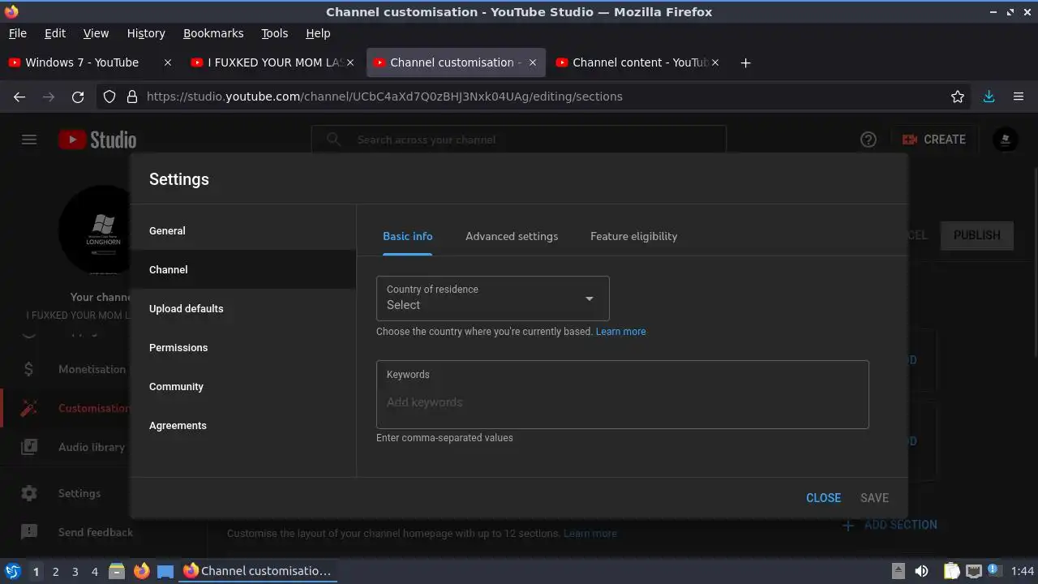Select Channel in the Settings sidebar

point(243,269)
